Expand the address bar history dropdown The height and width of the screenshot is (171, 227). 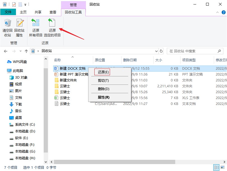[x=156, y=51]
